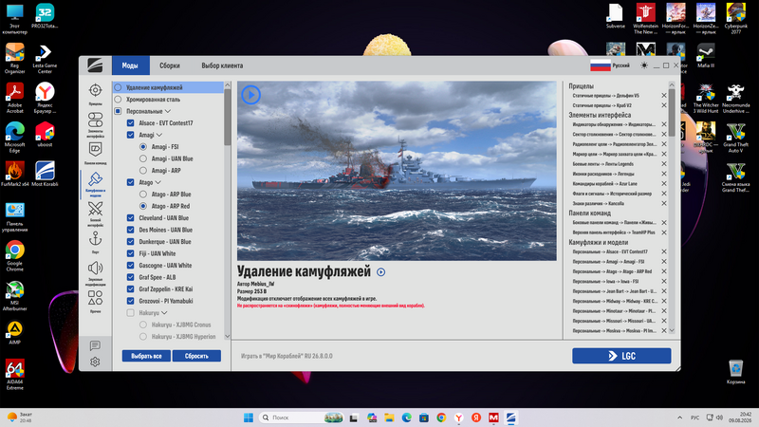Select Удаление камуфляжей radio option

coord(118,87)
